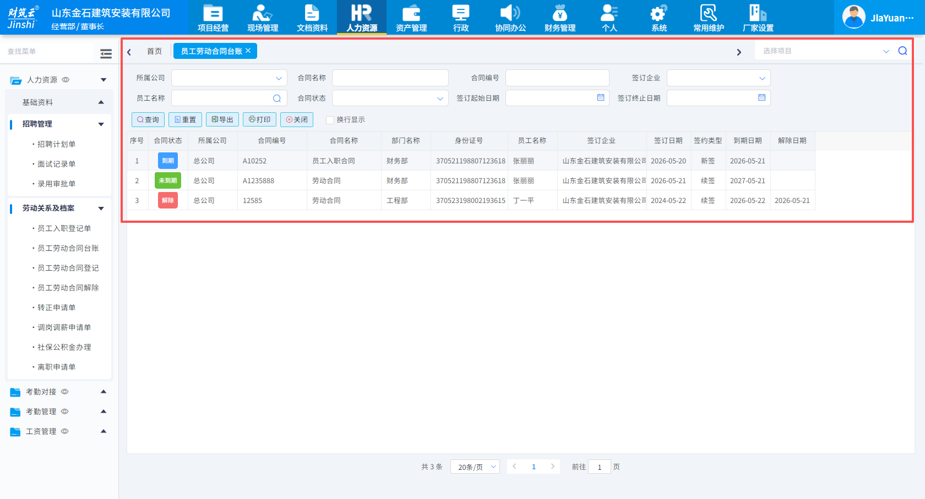Screen dimensions: 925x499
Task: Open the 个人 module icon
Action: pyautogui.click(x=609, y=13)
